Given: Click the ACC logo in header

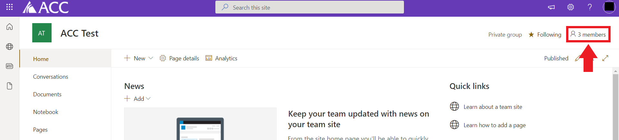Looking at the screenshot, I should (45, 7).
